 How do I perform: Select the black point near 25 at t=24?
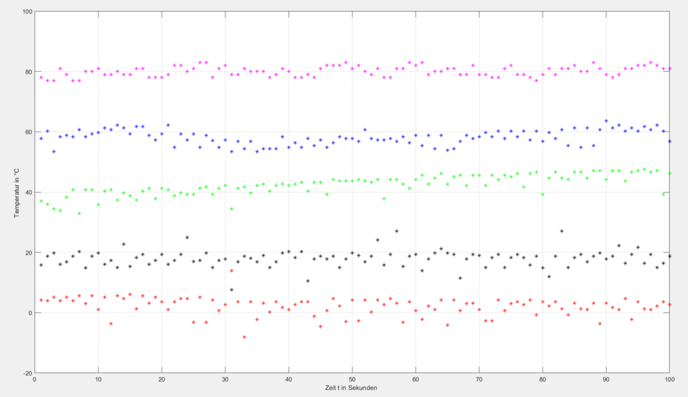(187, 237)
